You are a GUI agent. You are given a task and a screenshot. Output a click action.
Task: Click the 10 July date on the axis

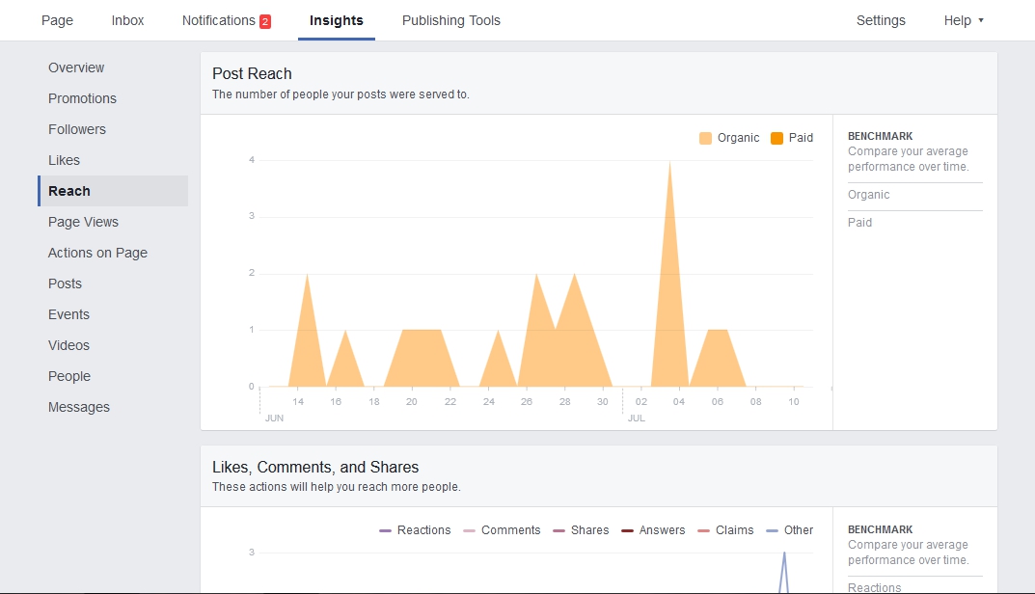pyautogui.click(x=794, y=401)
